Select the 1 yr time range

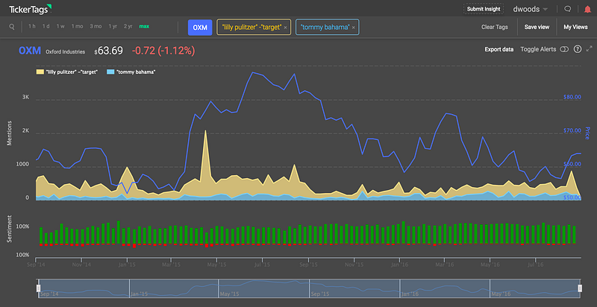113,27
